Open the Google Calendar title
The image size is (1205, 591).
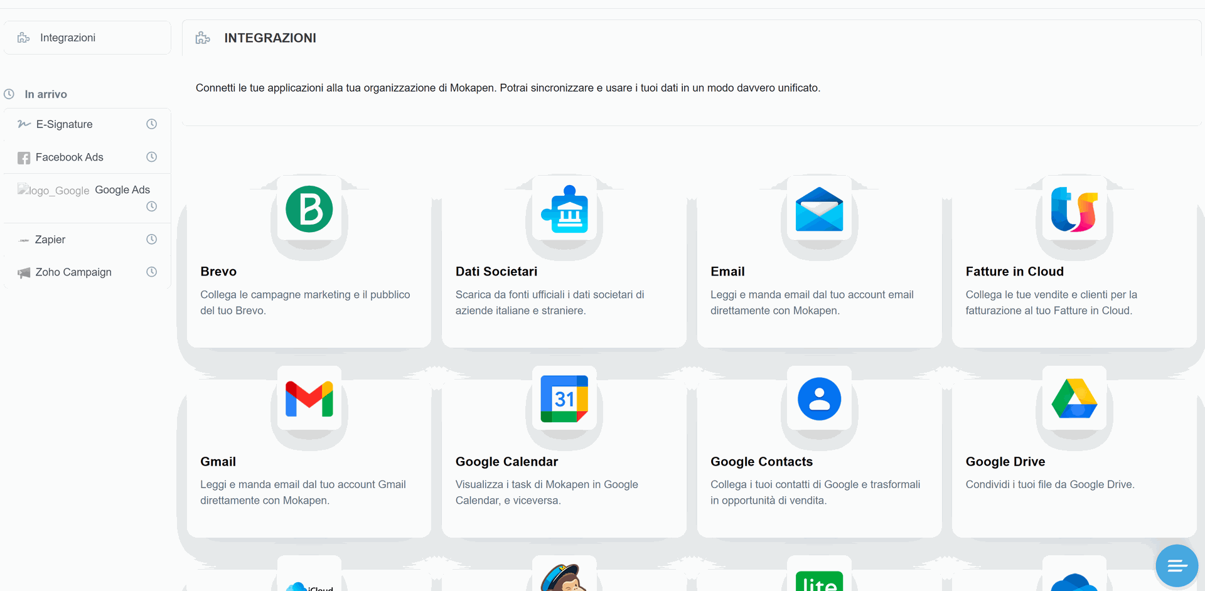[x=506, y=462]
